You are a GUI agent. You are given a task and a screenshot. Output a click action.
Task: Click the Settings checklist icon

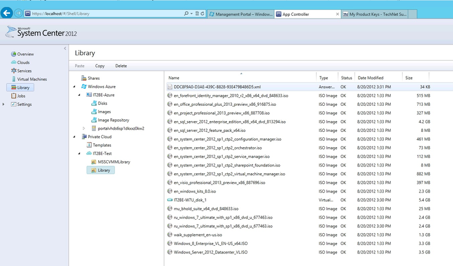[14, 104]
